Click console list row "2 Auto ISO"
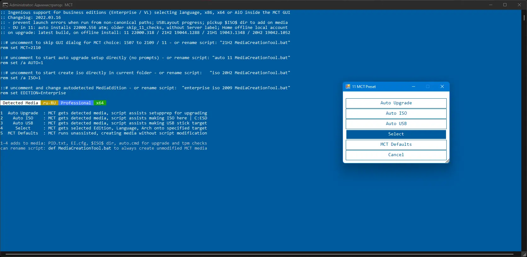Screen dimensions: 527x257 pos(104,118)
